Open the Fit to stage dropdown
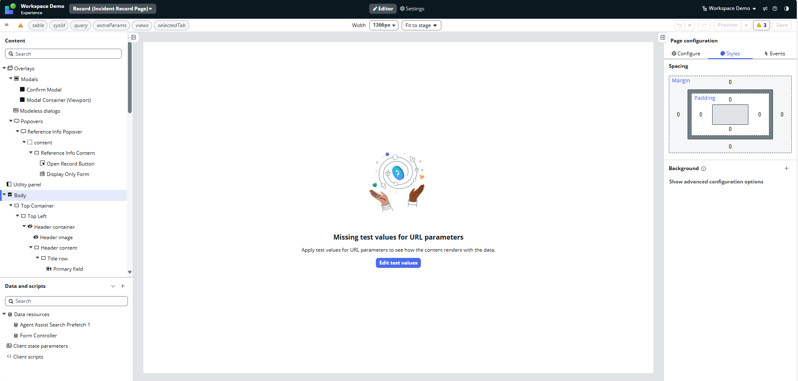 421,25
